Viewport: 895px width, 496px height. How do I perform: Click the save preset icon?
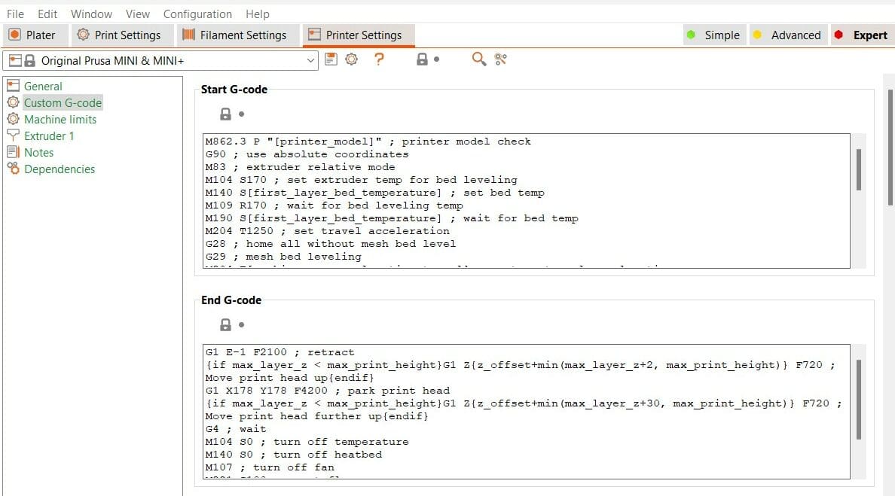coord(331,59)
